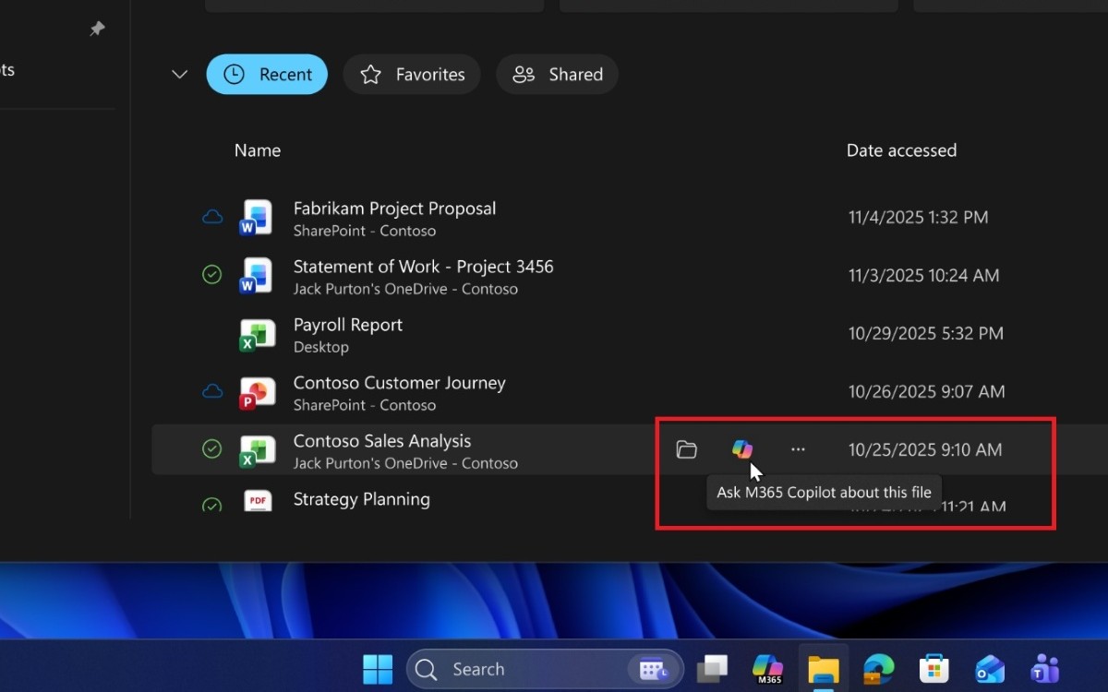Sort files by Date accessed
The image size is (1108, 692).
coord(901,149)
